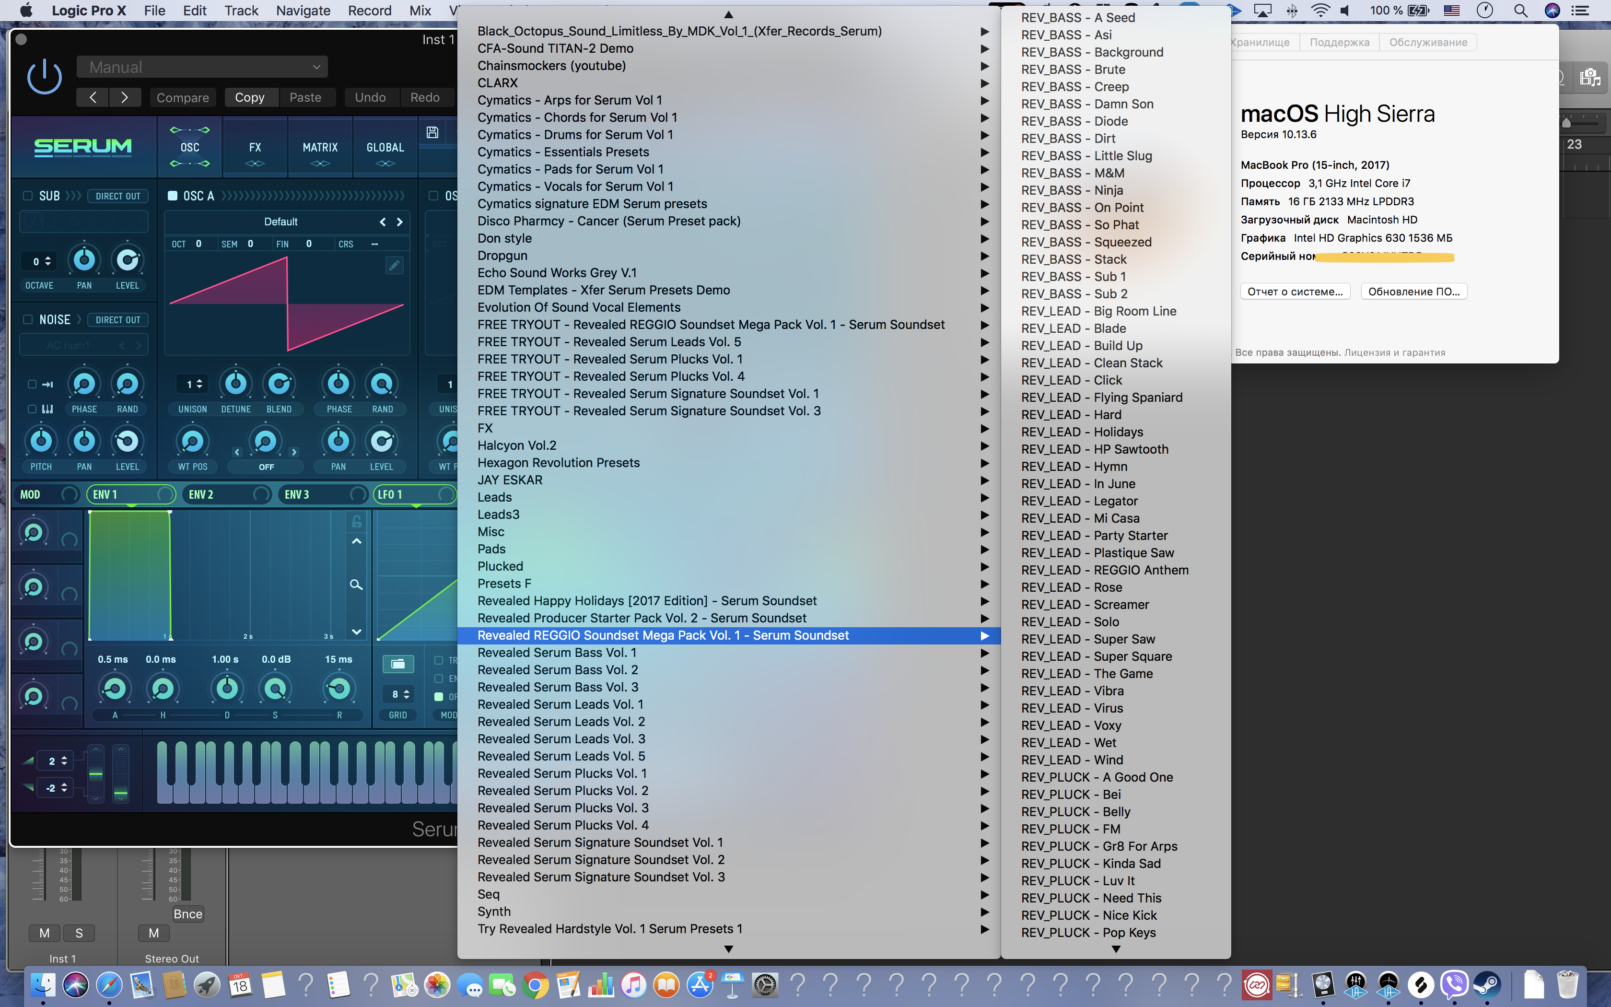Open the Track menu
Viewport: 1611px width, 1007px height.
tap(241, 10)
